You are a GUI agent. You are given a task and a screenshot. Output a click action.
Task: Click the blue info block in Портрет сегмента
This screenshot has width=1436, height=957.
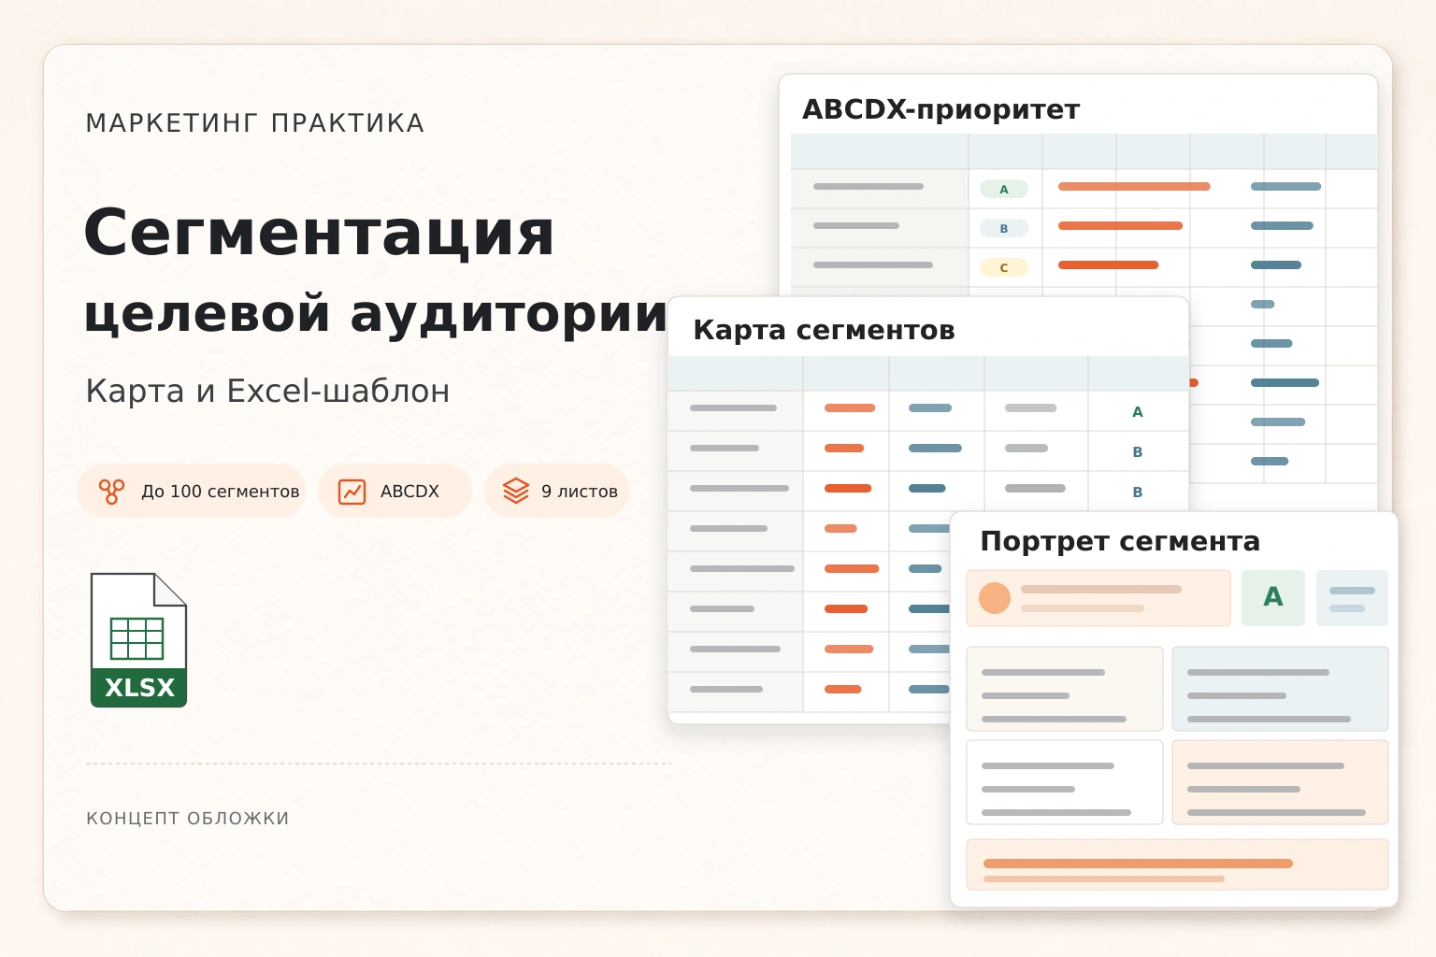(x=1280, y=689)
